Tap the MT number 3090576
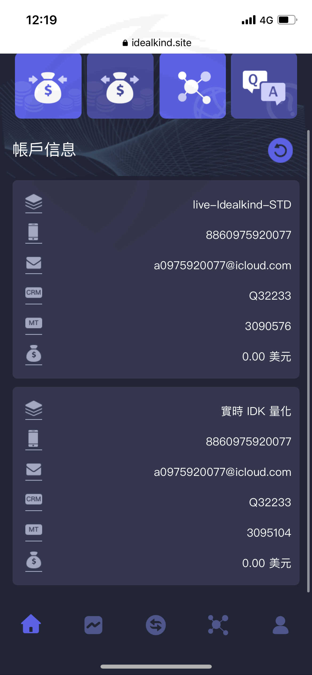This screenshot has height=675, width=312. click(268, 326)
